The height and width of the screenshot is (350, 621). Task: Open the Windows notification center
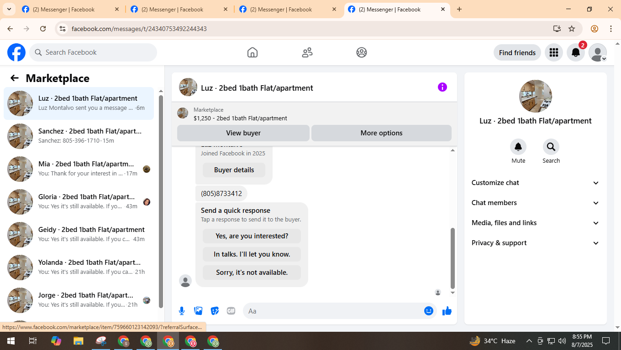point(606,341)
